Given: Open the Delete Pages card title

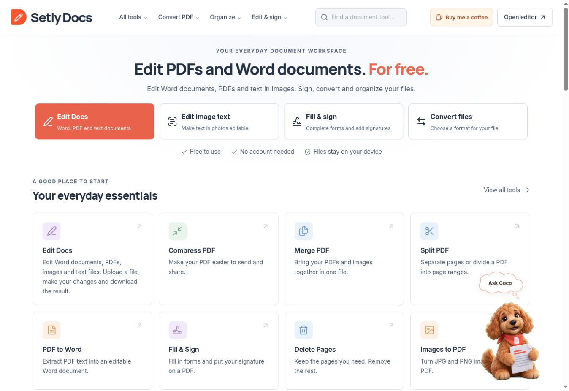Looking at the screenshot, I should (315, 350).
